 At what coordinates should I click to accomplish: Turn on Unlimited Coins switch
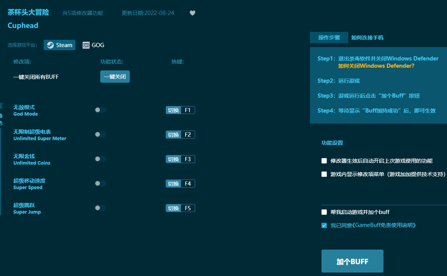click(100, 159)
